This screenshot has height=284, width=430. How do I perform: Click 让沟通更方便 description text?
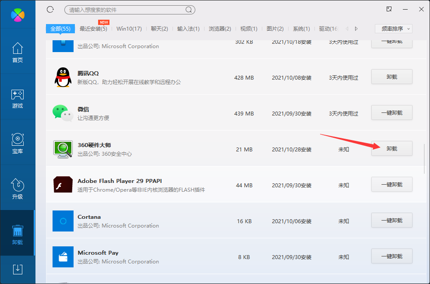pos(93,118)
